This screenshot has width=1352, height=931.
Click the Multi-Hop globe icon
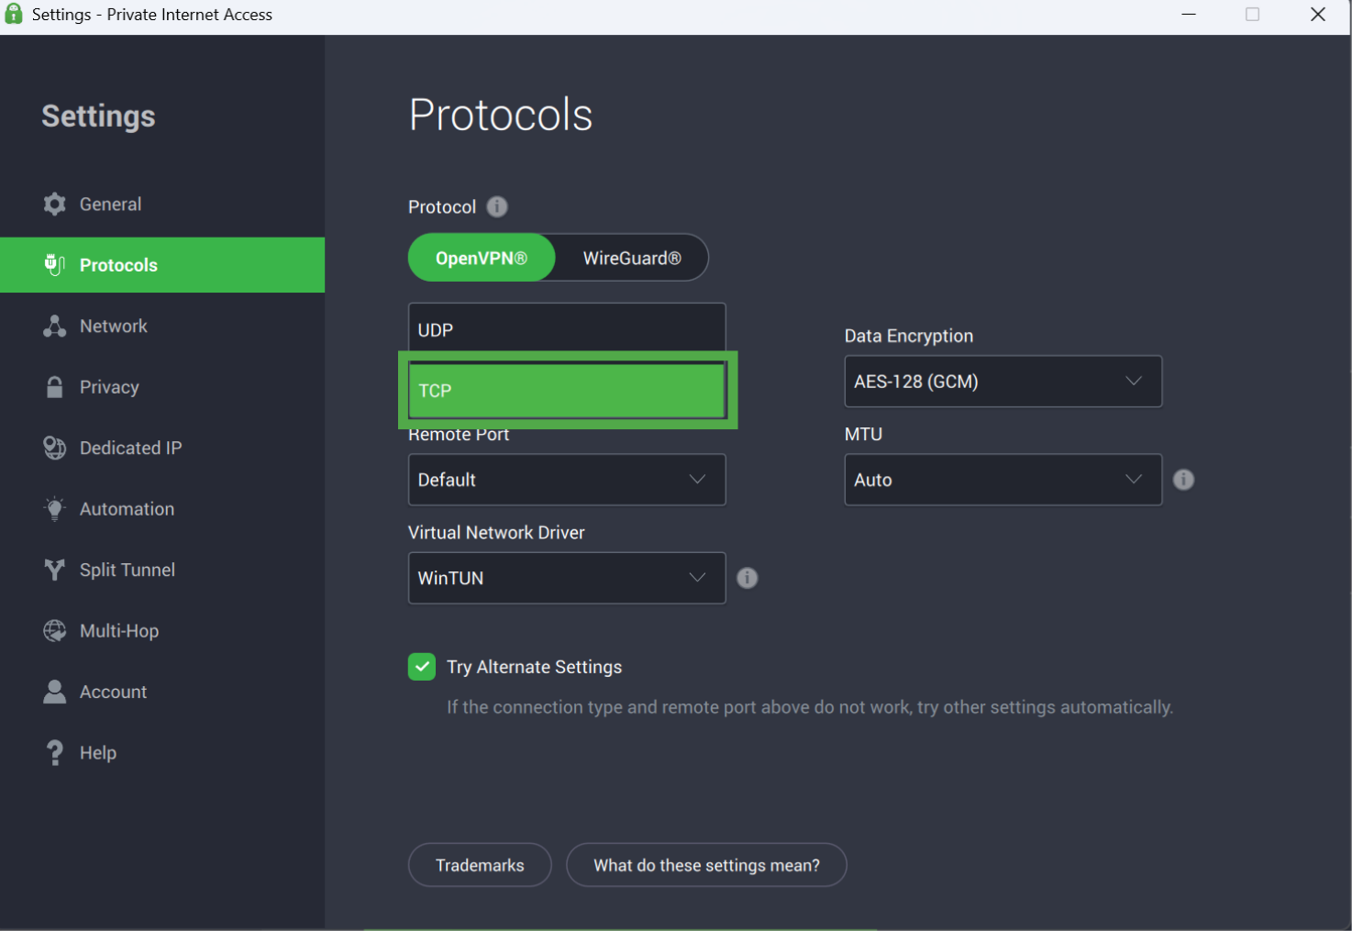(x=55, y=631)
